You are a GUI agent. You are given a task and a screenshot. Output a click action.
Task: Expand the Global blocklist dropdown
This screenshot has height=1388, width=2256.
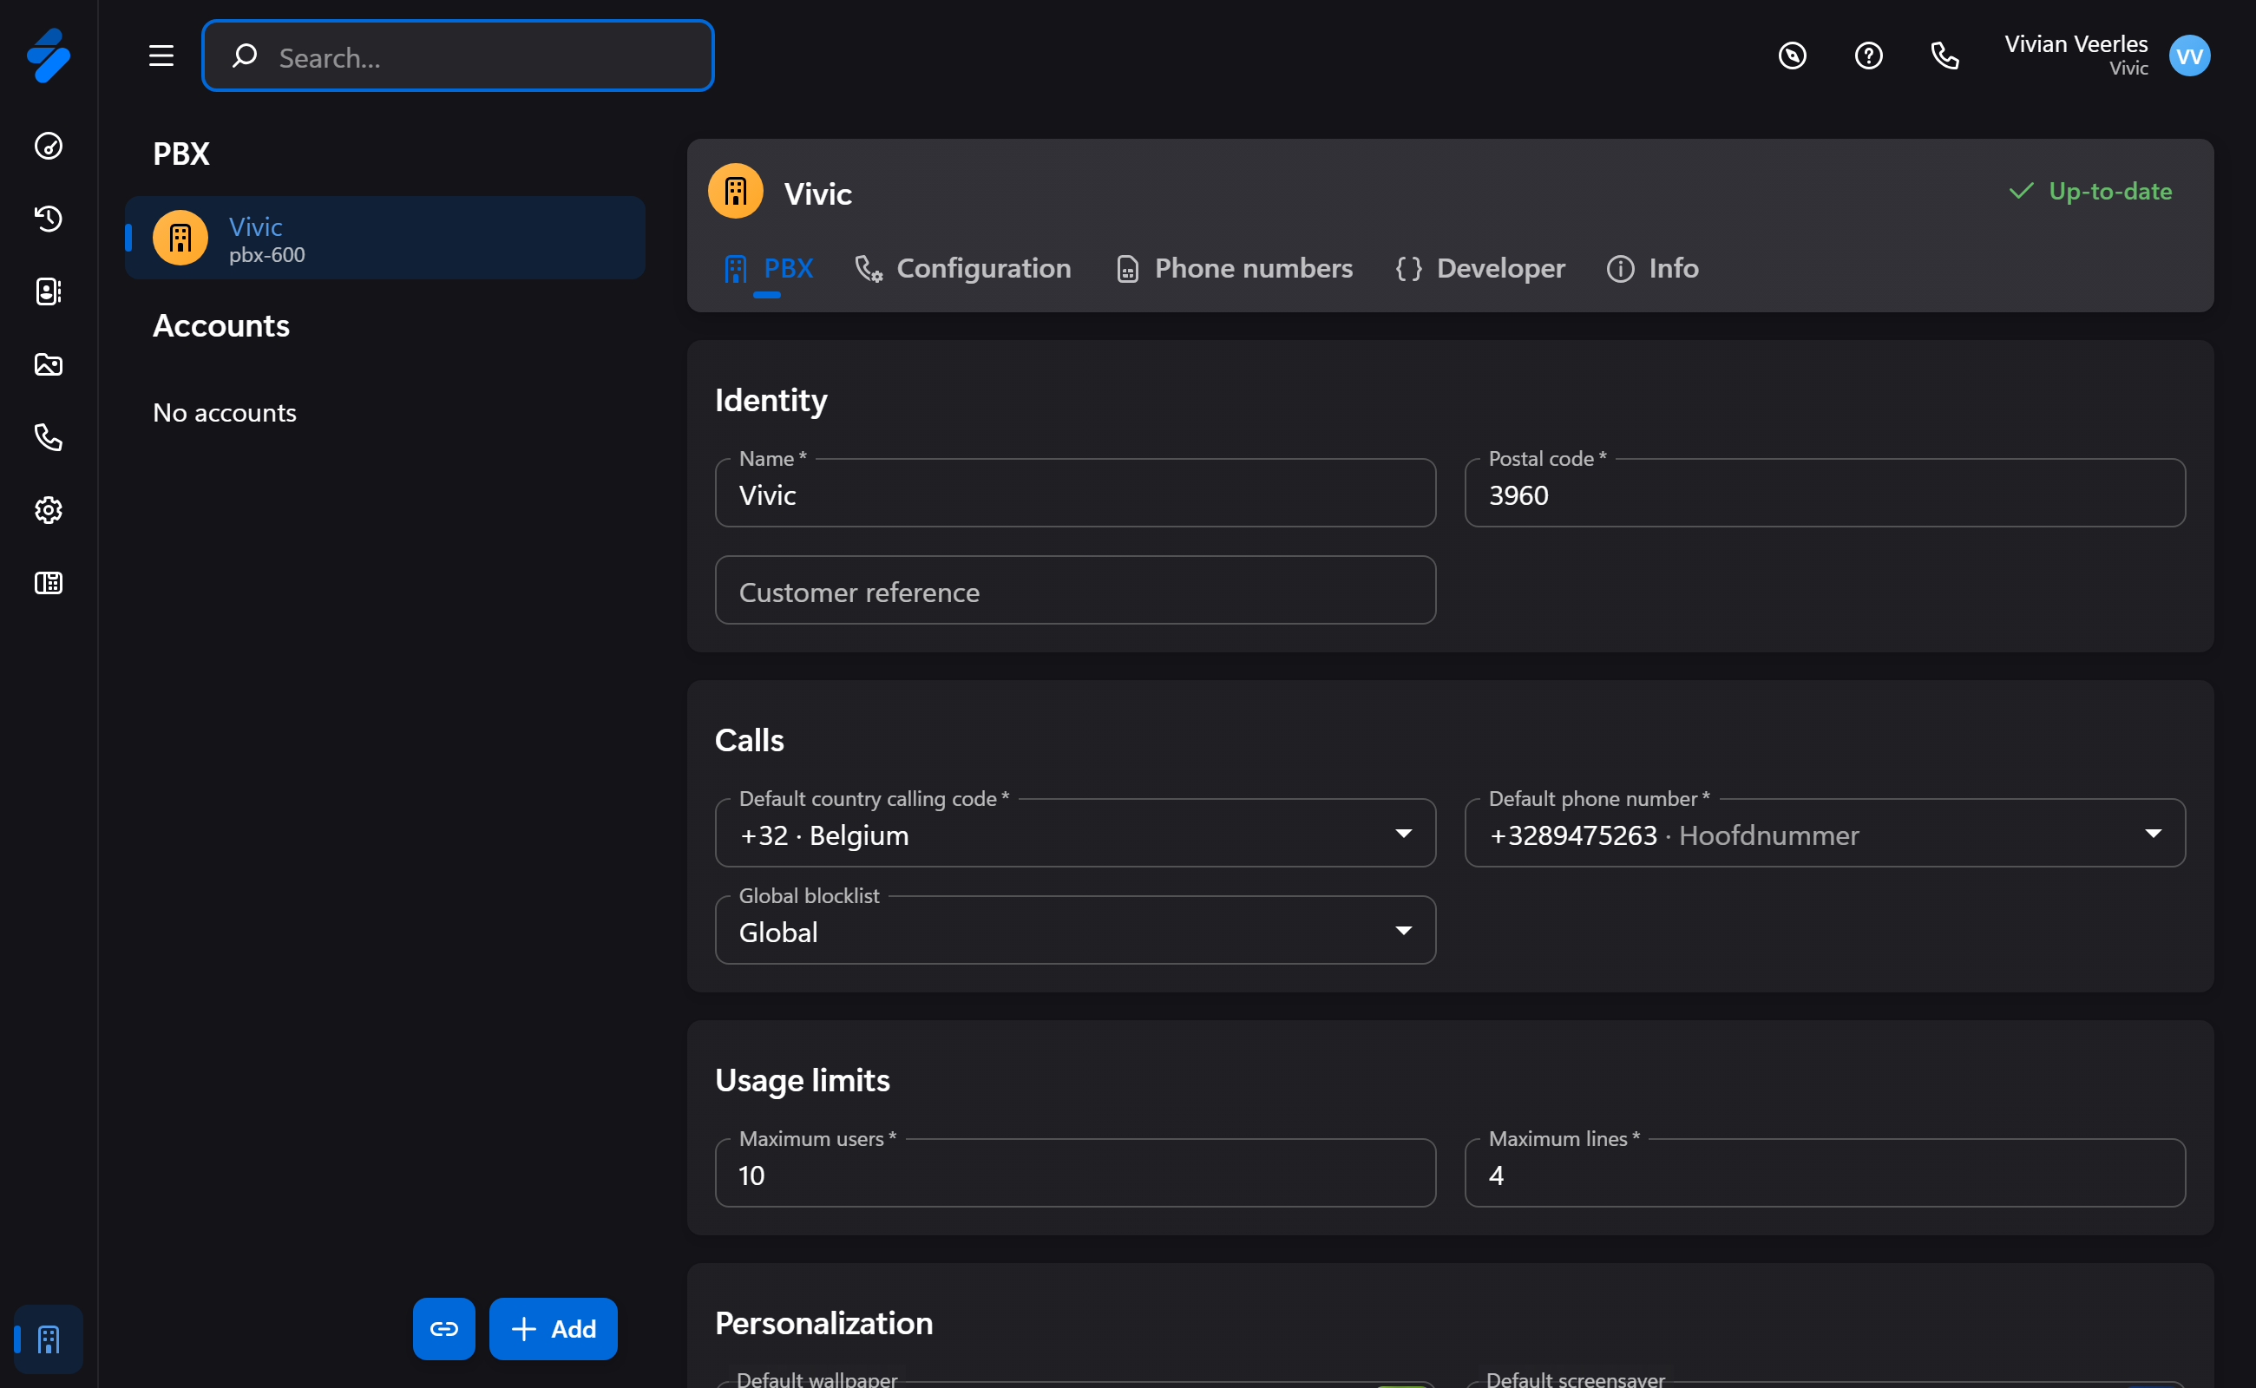(1075, 931)
